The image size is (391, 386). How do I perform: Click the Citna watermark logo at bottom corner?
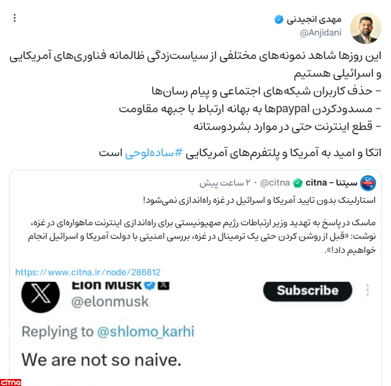click(11, 382)
